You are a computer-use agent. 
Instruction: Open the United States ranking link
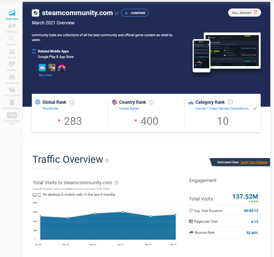point(129,108)
